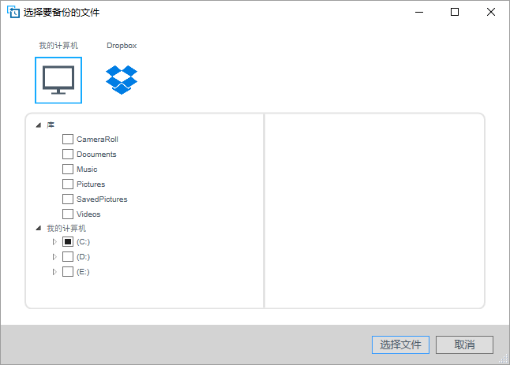Expand the (E:) drive node
This screenshot has width=510, height=365.
[54, 272]
